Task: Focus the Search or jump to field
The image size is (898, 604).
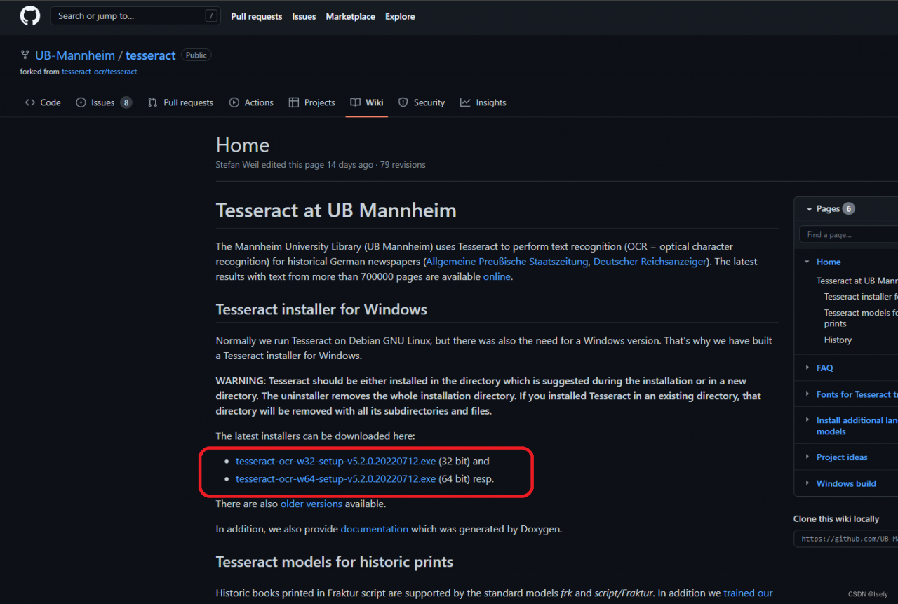Action: coord(135,16)
